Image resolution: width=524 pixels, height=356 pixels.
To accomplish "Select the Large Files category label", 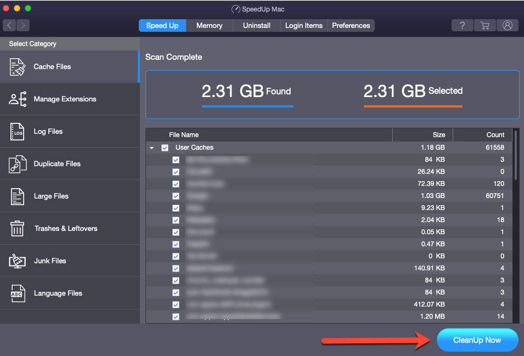I will (51, 196).
